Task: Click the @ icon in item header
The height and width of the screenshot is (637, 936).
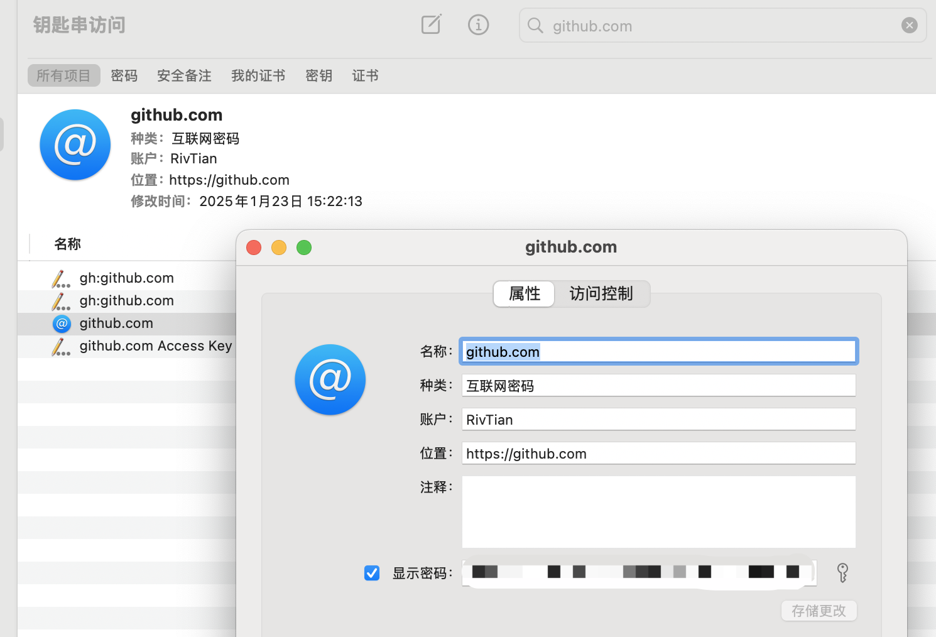Action: [x=75, y=145]
